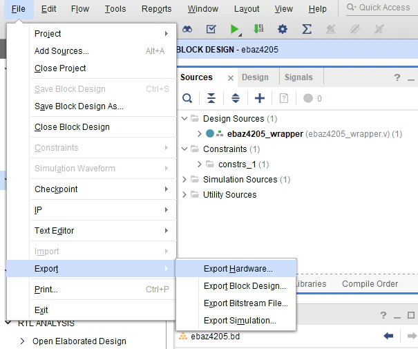This screenshot has width=418, height=349.
Task: Open Settings gear icon in toolbar
Action: (283, 29)
